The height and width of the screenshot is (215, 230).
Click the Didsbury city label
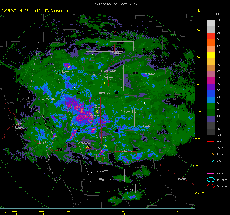pyautogui.click(x=97, y=115)
